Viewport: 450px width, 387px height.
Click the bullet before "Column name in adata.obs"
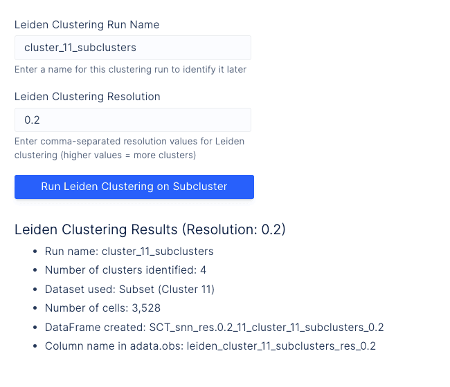pos(36,346)
